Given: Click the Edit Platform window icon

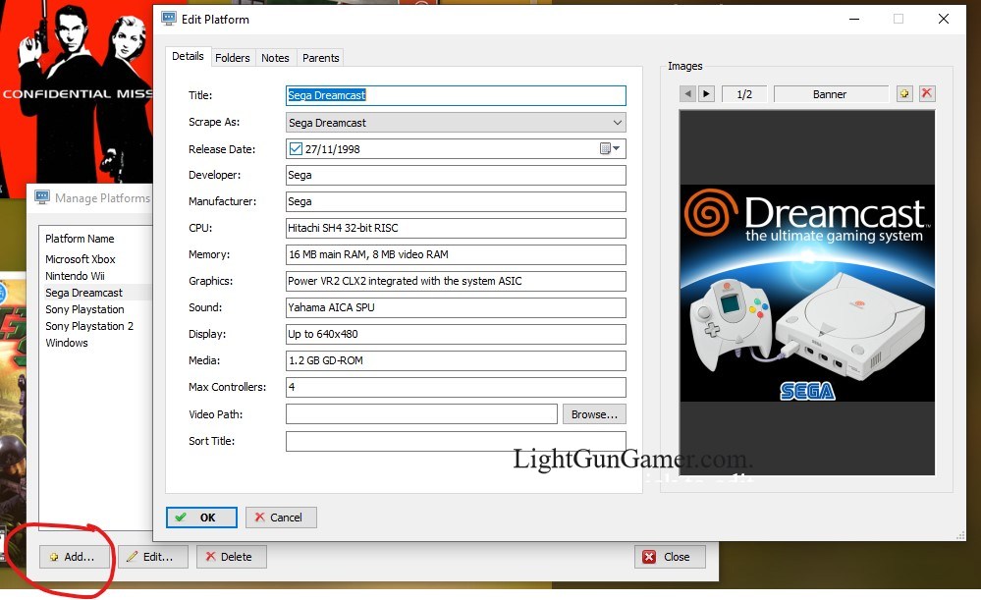Looking at the screenshot, I should (168, 19).
